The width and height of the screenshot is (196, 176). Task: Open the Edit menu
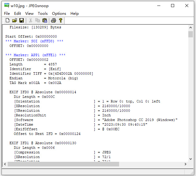point(18,13)
